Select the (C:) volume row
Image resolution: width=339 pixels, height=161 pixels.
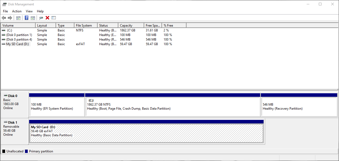click(94, 30)
